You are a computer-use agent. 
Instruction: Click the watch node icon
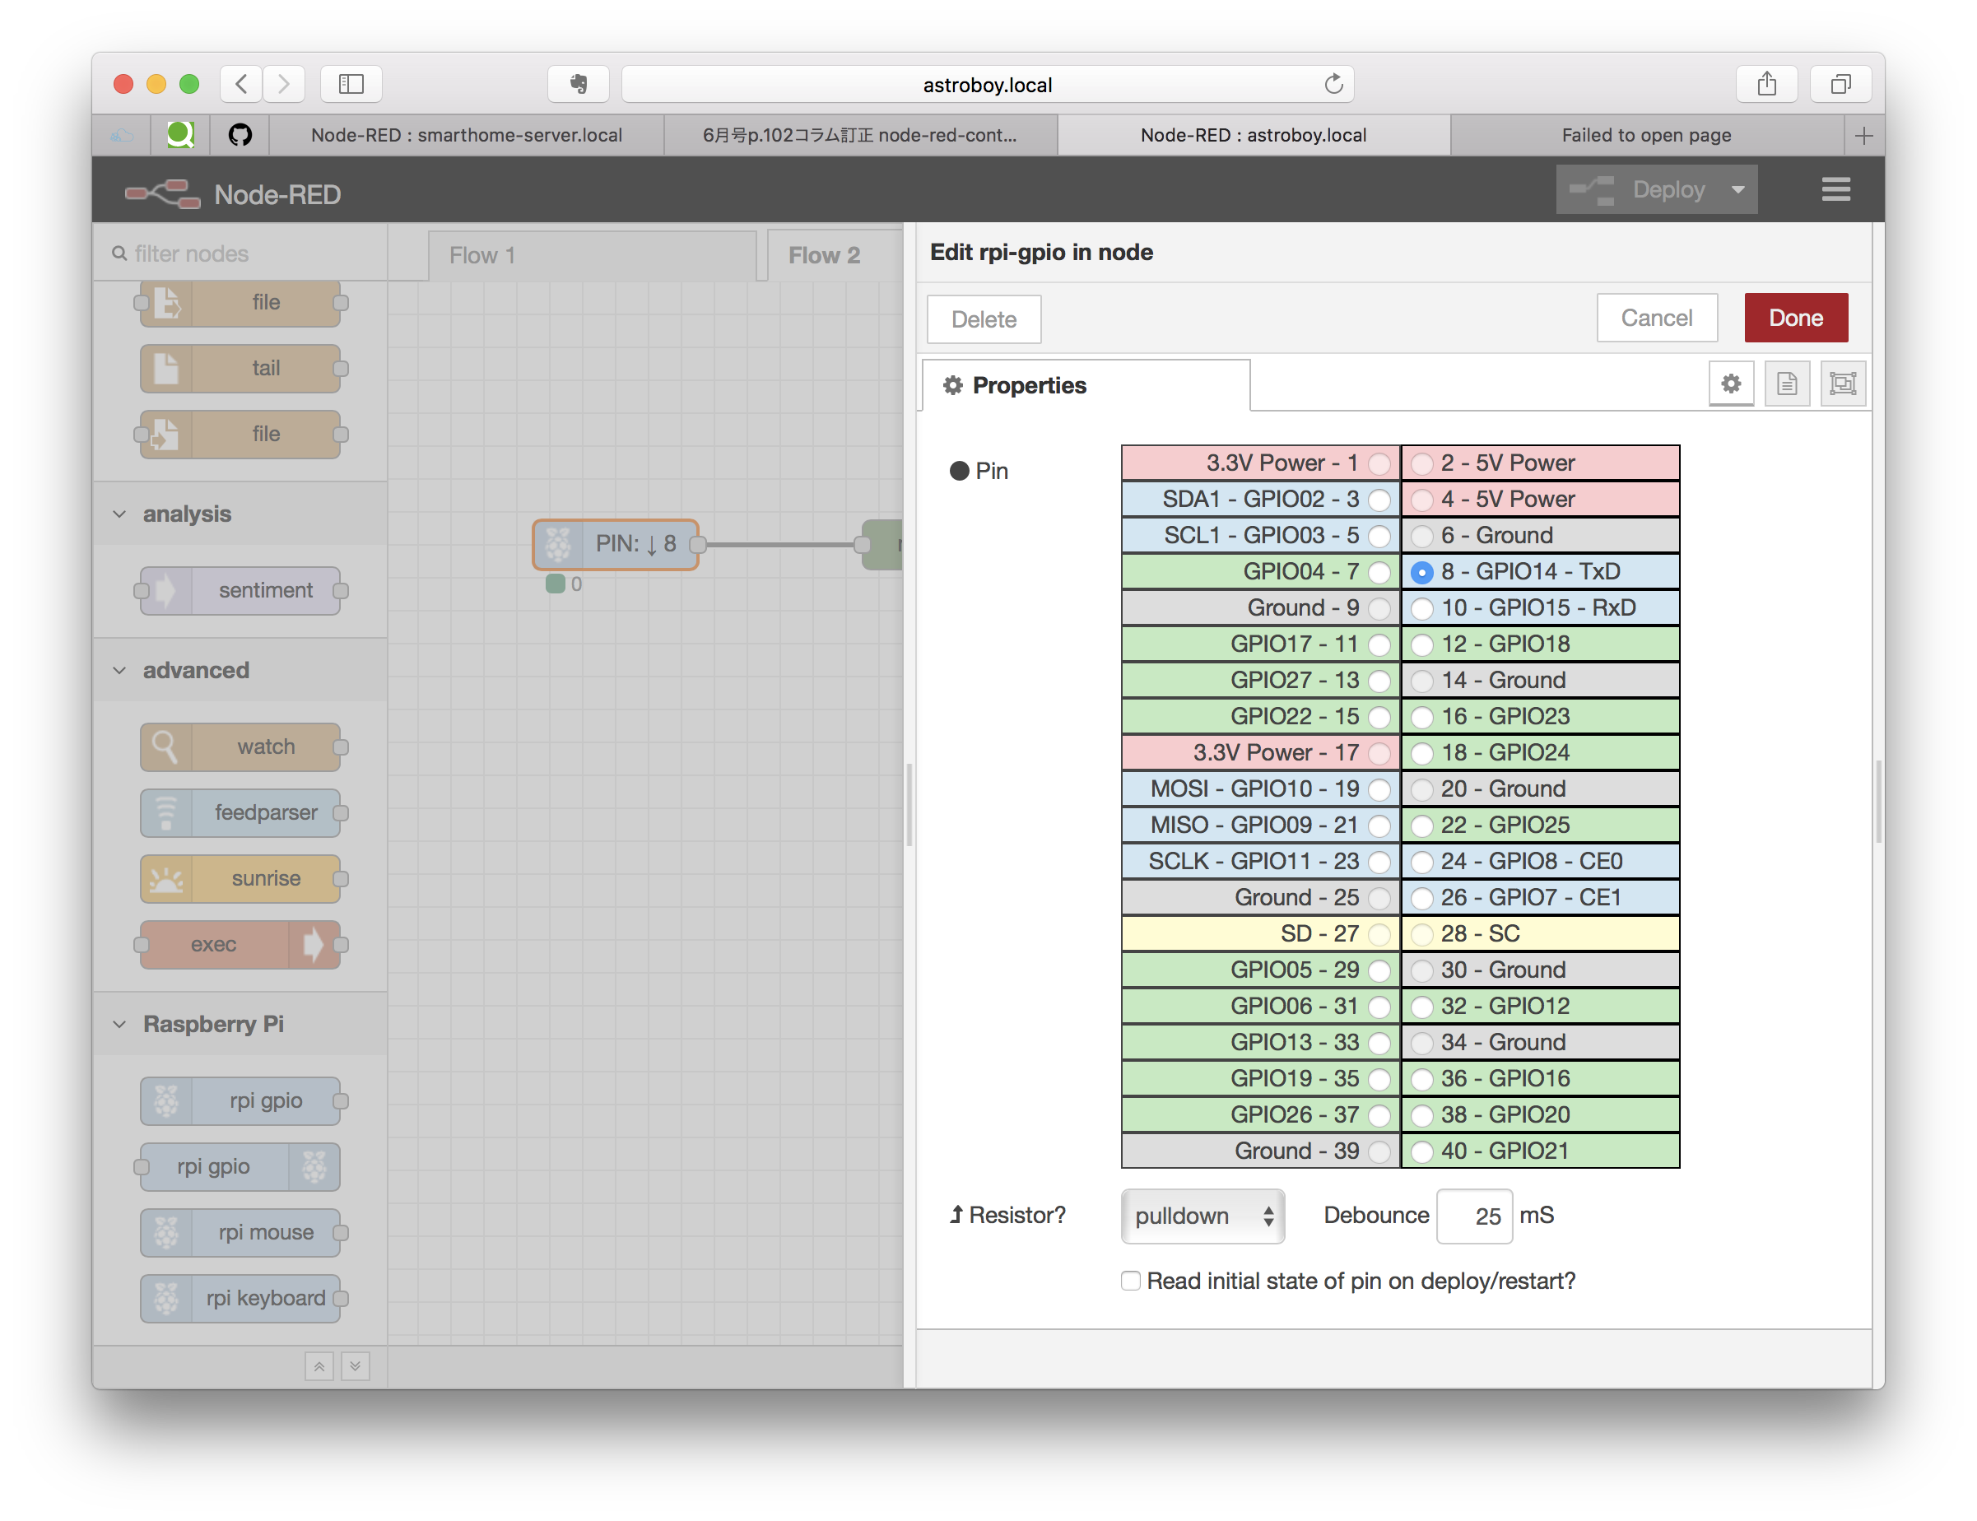[x=166, y=746]
